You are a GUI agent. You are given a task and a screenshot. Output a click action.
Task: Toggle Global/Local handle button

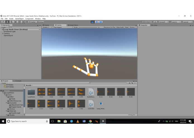click(40, 22)
